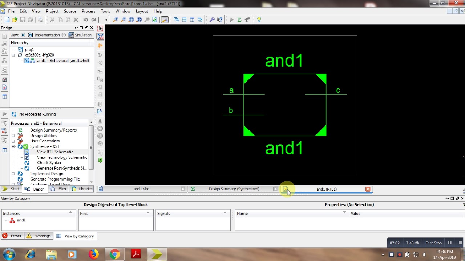The height and width of the screenshot is (261, 465).
Task: Click the and1 block in schematic
Action: point(285,105)
